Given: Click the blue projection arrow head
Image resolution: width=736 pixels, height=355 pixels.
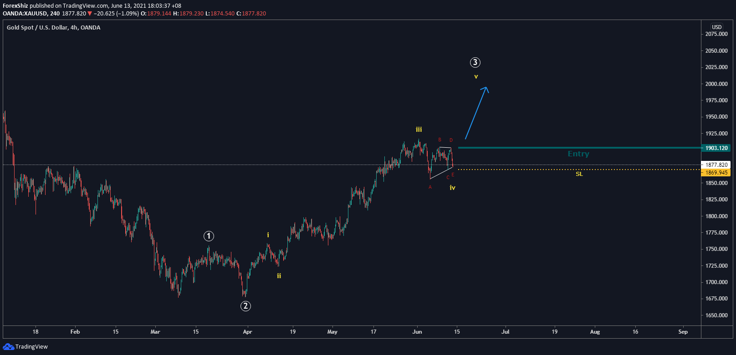Looking at the screenshot, I should (x=486, y=89).
